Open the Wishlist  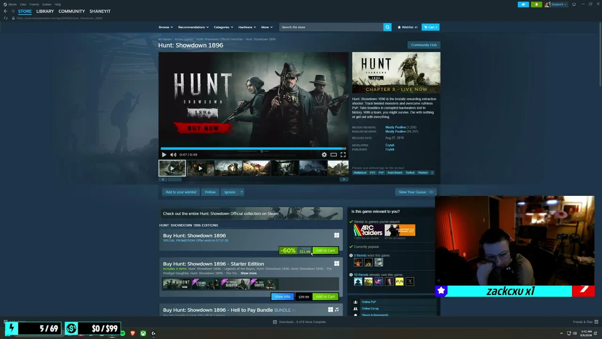(407, 27)
